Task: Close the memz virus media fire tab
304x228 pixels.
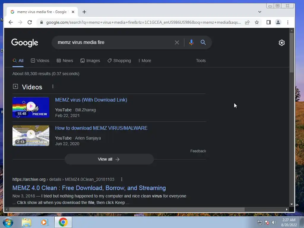Action: (73, 12)
